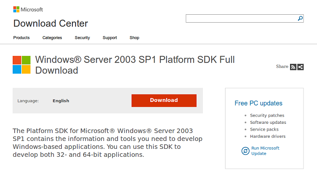Open the Security menu
This screenshot has height=173, width=317.
(82, 38)
